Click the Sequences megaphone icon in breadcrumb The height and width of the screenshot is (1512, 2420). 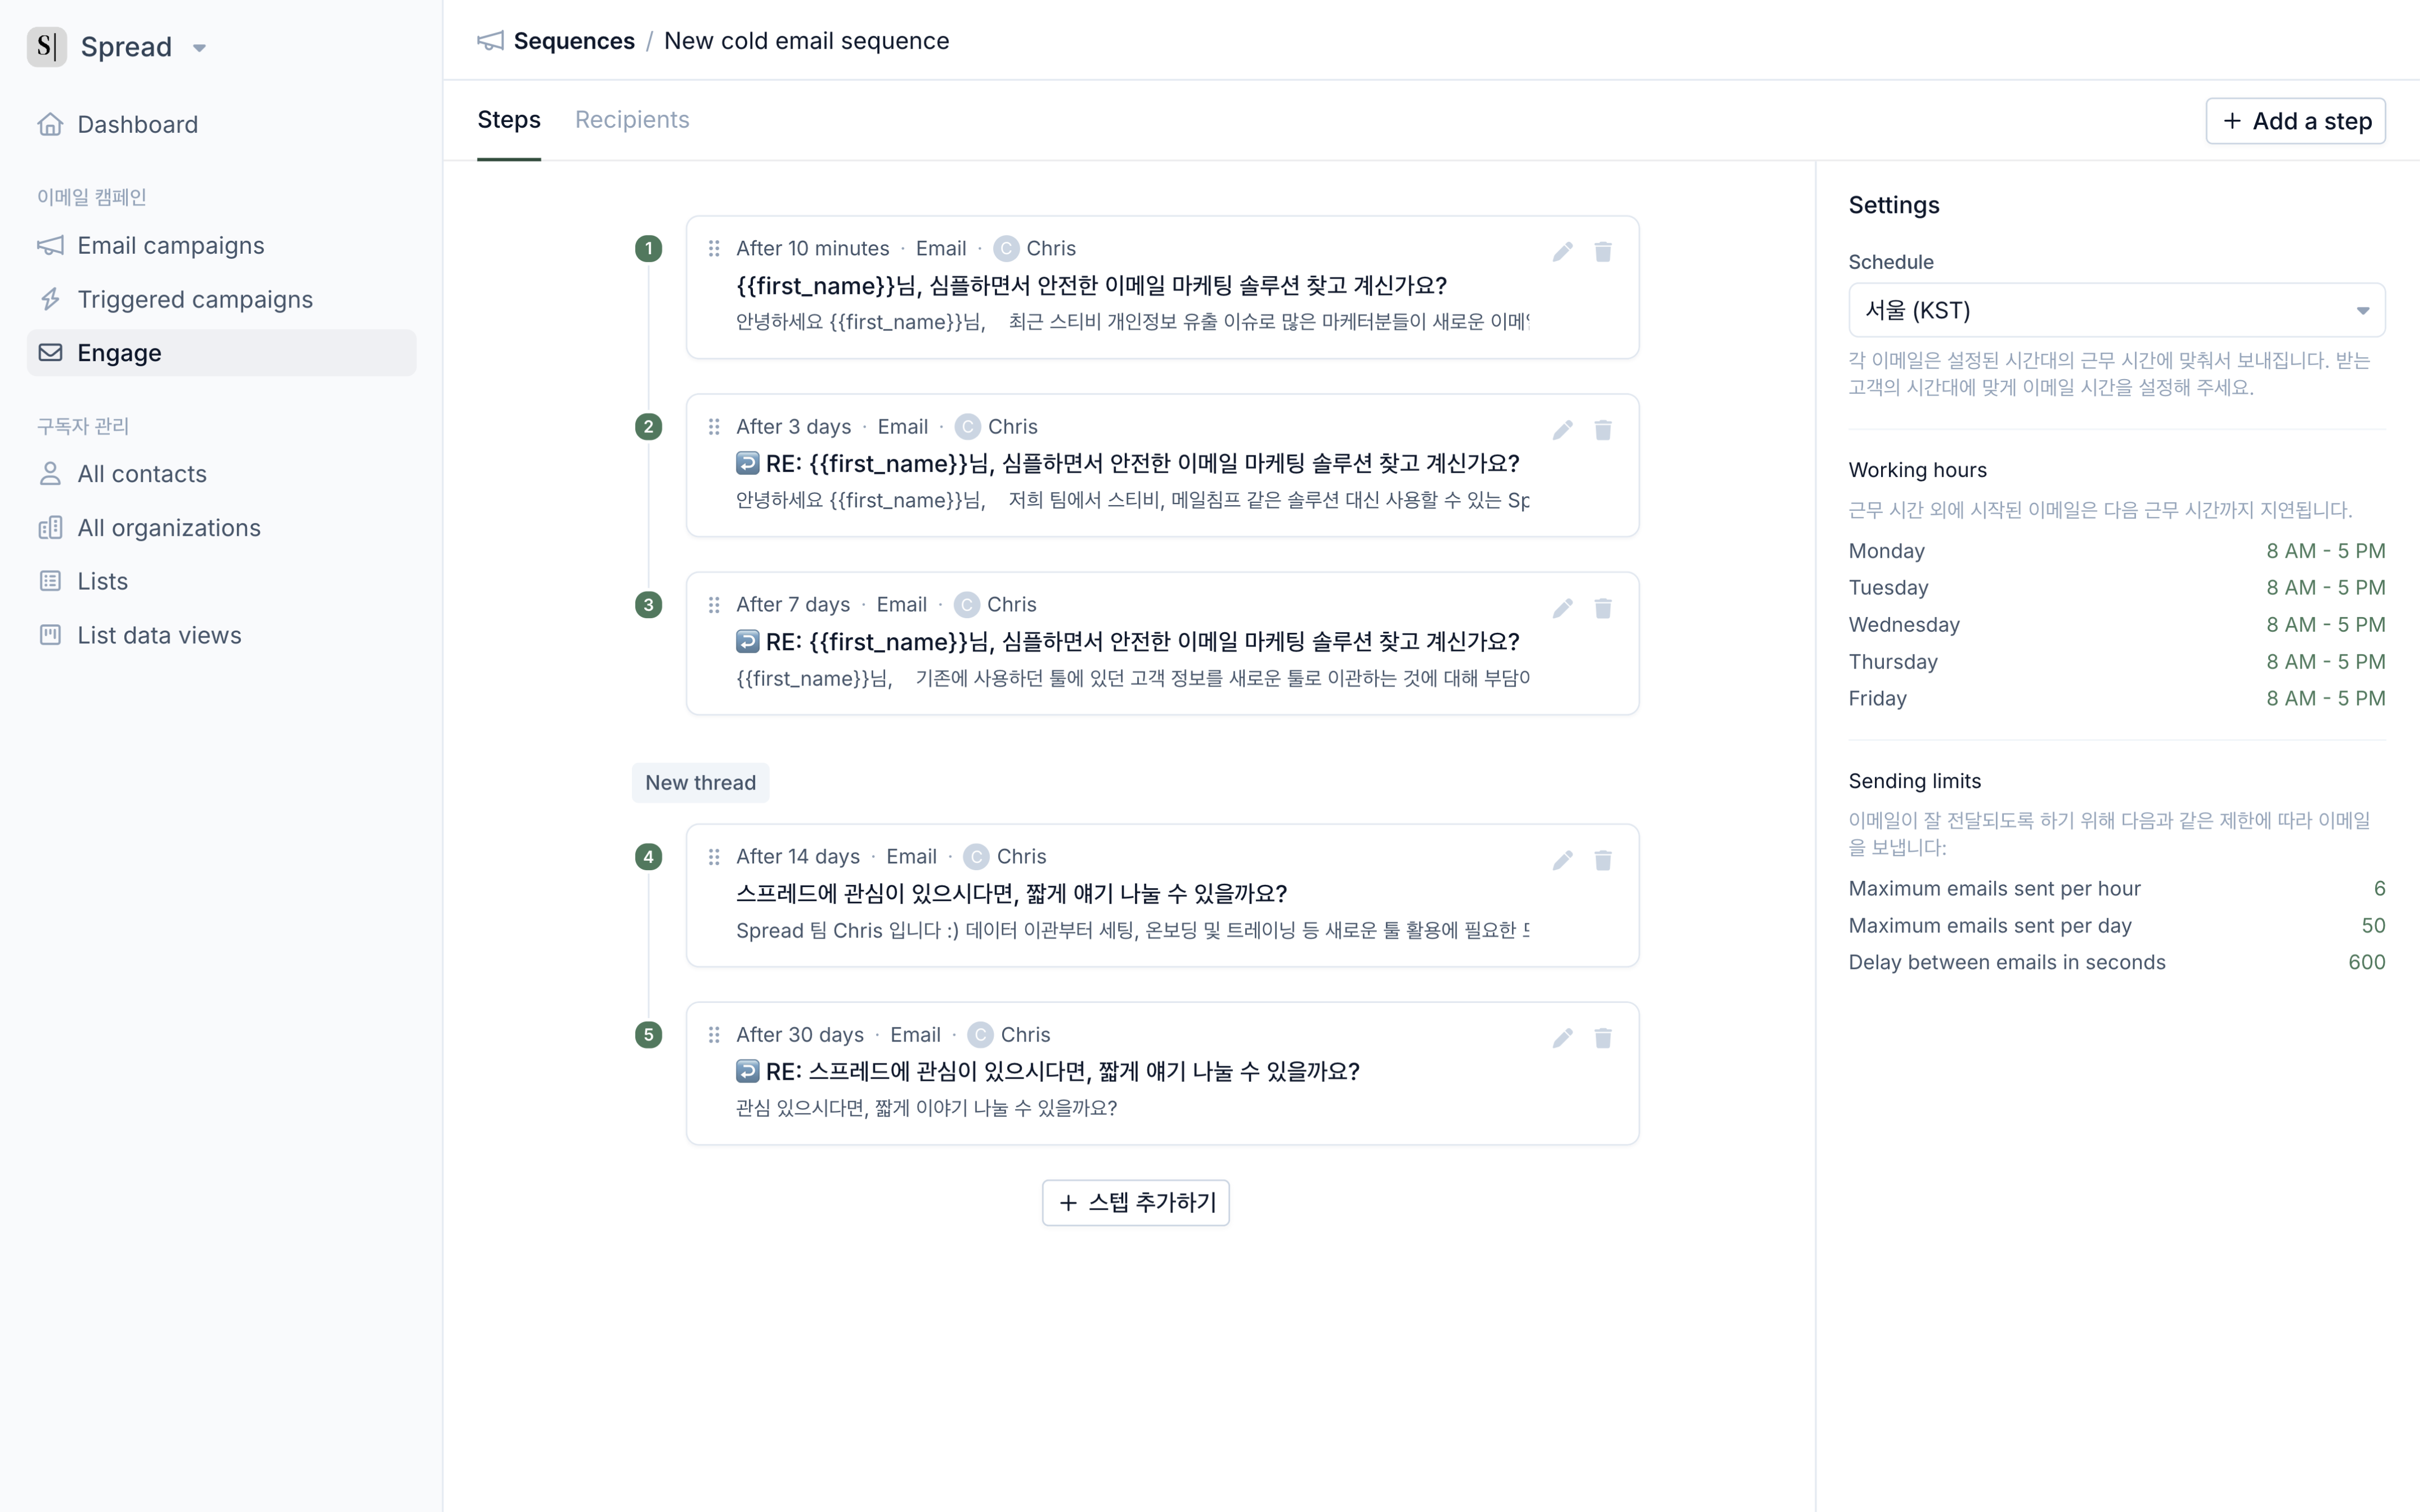490,41
